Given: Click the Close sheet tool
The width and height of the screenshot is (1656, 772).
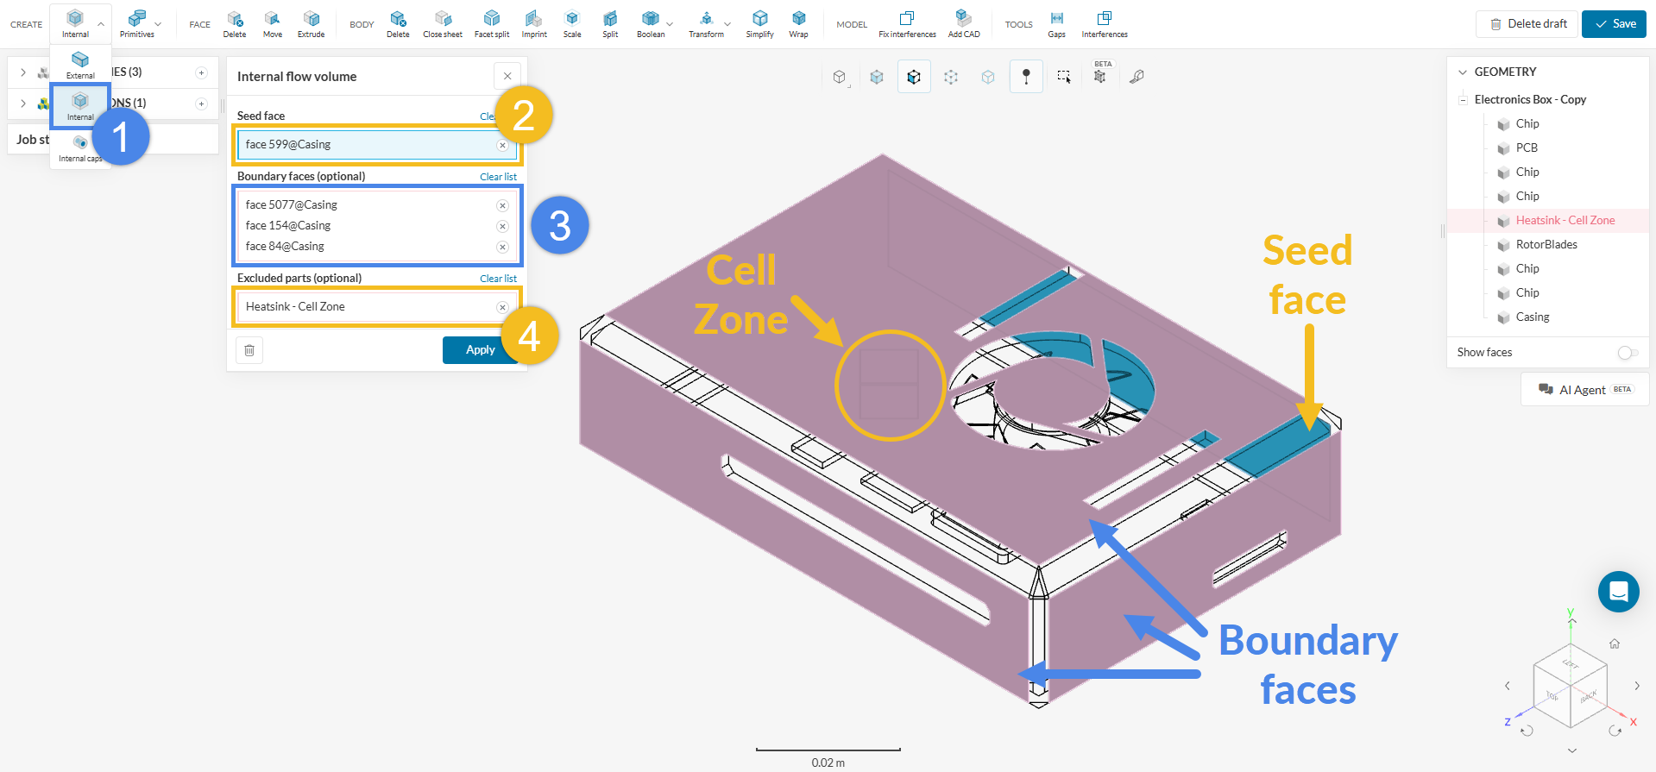Looking at the screenshot, I should 442,24.
